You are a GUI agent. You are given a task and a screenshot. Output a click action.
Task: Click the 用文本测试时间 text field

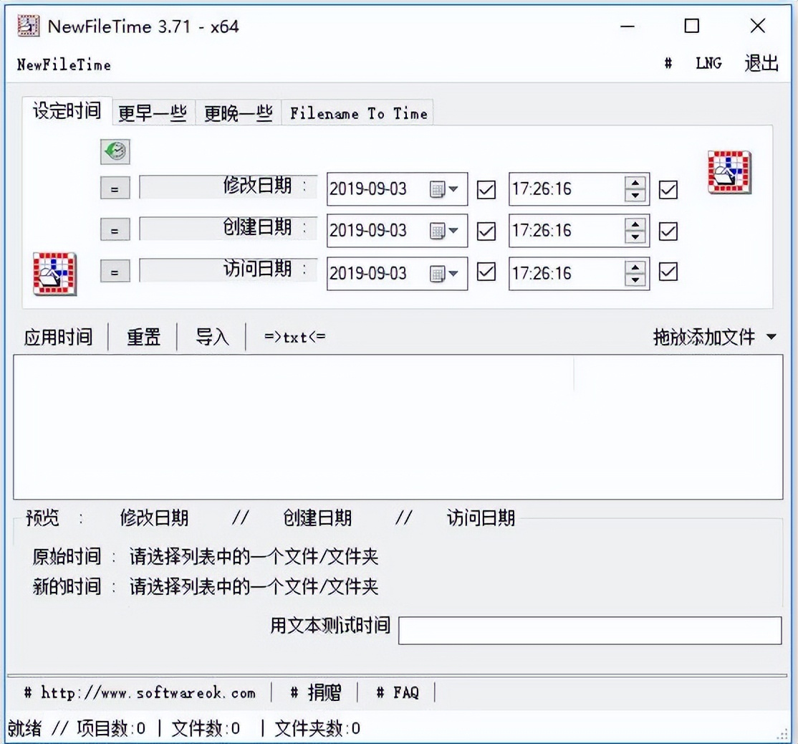tap(590, 631)
